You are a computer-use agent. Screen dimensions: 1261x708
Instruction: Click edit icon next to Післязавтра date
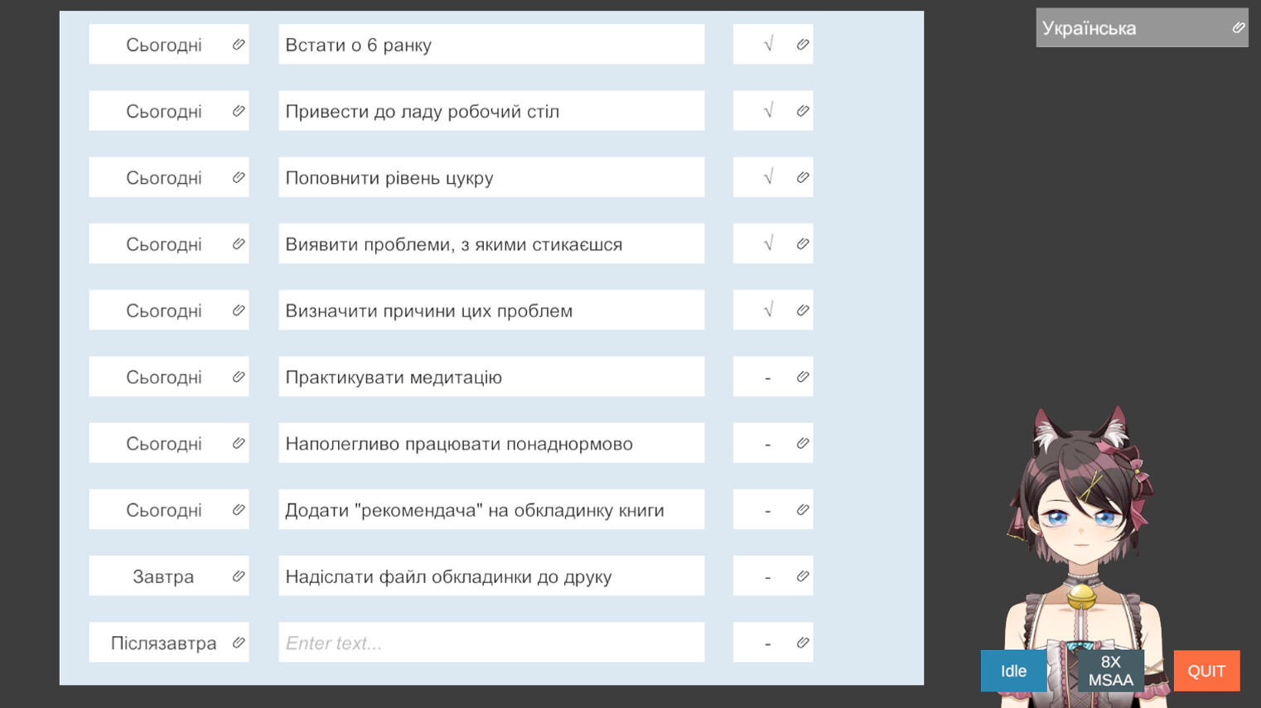coord(239,643)
